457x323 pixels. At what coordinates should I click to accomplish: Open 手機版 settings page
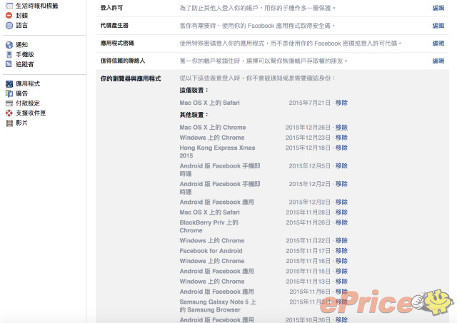point(25,54)
